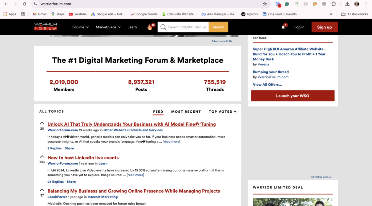Open the Extensions puzzle icon
Image resolution: width=372 pixels, height=206 pixels.
(333, 4)
